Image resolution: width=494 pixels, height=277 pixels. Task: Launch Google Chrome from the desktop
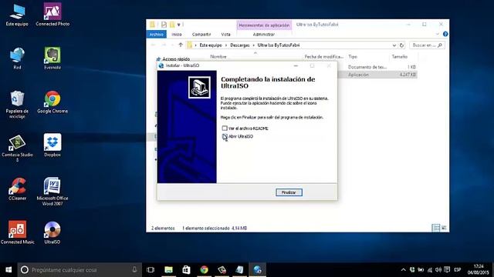click(x=52, y=102)
